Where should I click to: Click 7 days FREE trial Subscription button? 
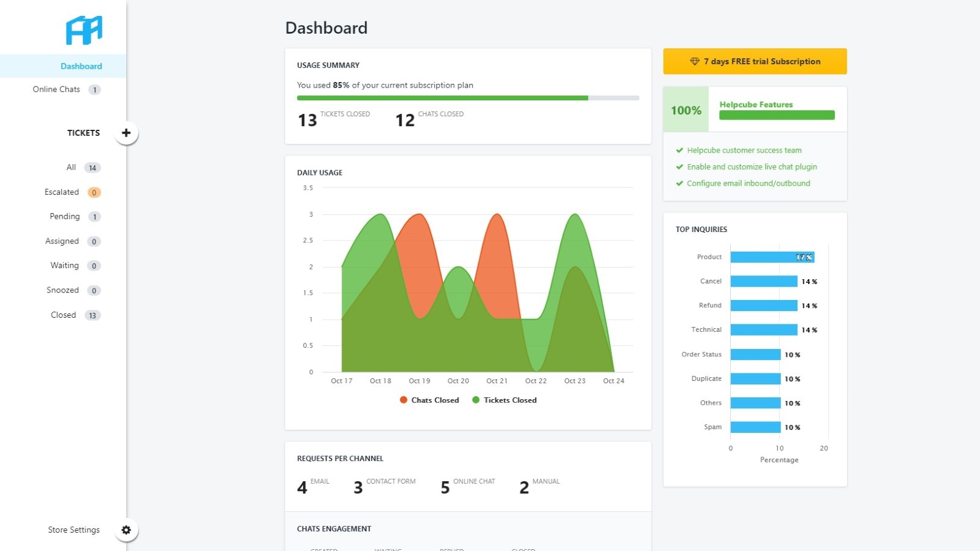pos(755,61)
